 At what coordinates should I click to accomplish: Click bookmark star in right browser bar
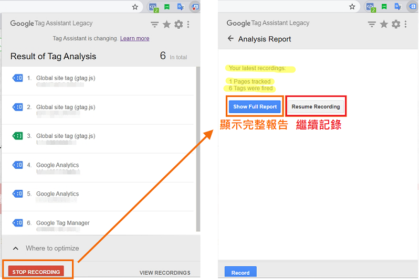(x=352, y=7)
